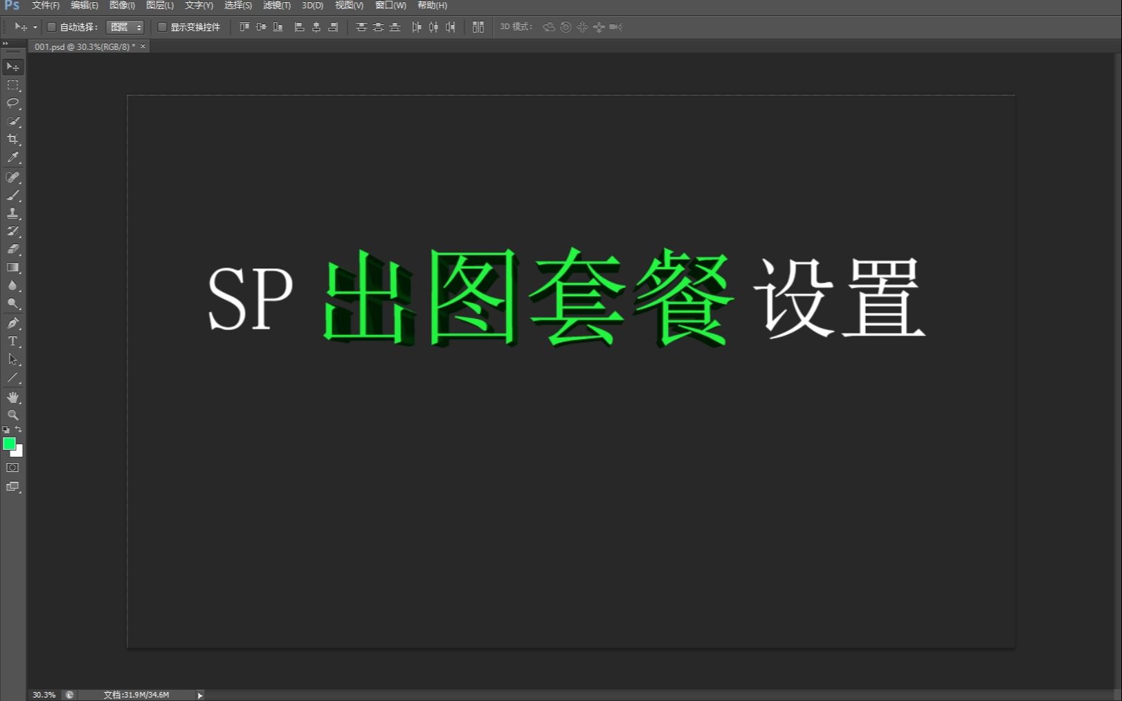Click the Auto-Align Layers icon

coord(478,27)
